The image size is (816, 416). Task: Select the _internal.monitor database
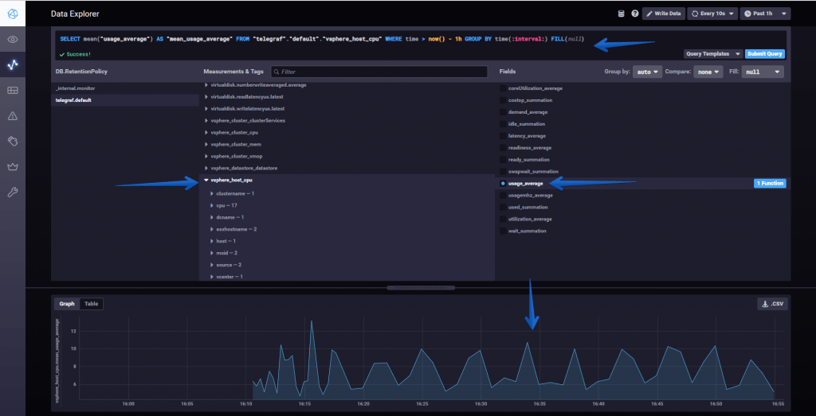tap(125, 88)
